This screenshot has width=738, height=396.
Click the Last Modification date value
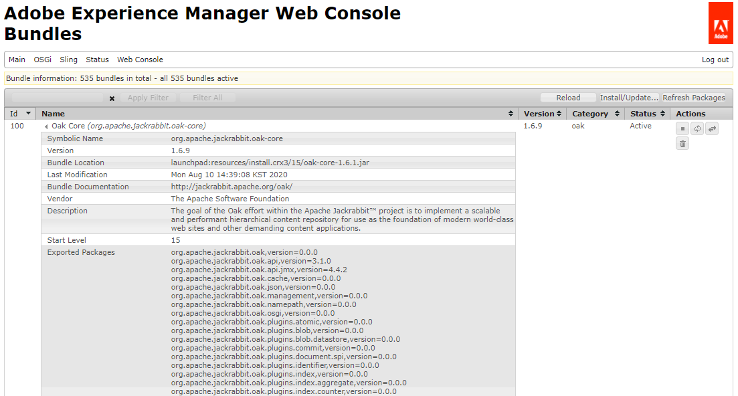229,175
